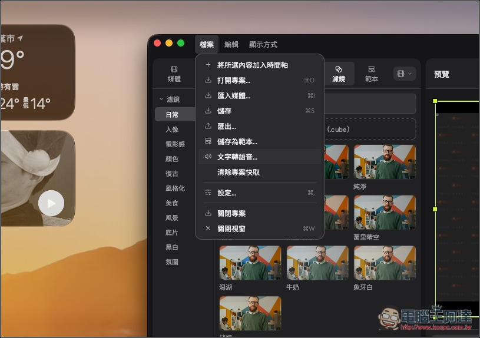
Task: Click the left-middle preview crop handle
Action: coord(435,209)
